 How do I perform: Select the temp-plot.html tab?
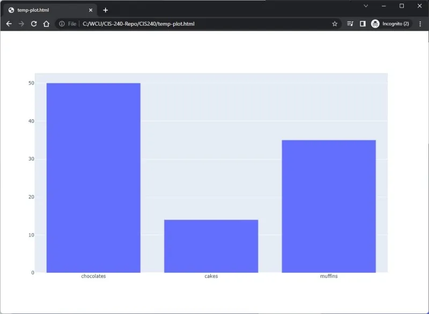pos(50,10)
